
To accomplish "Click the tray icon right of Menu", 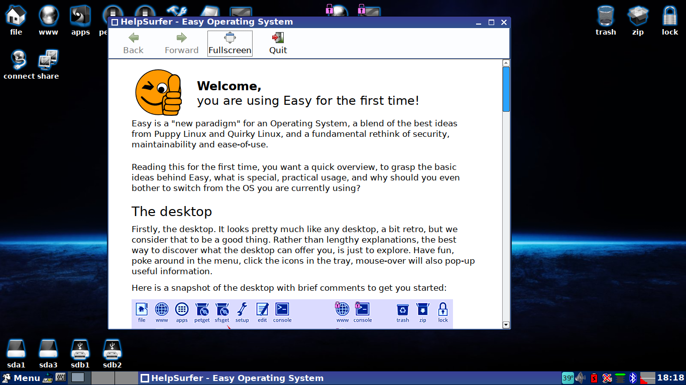I will click(48, 378).
